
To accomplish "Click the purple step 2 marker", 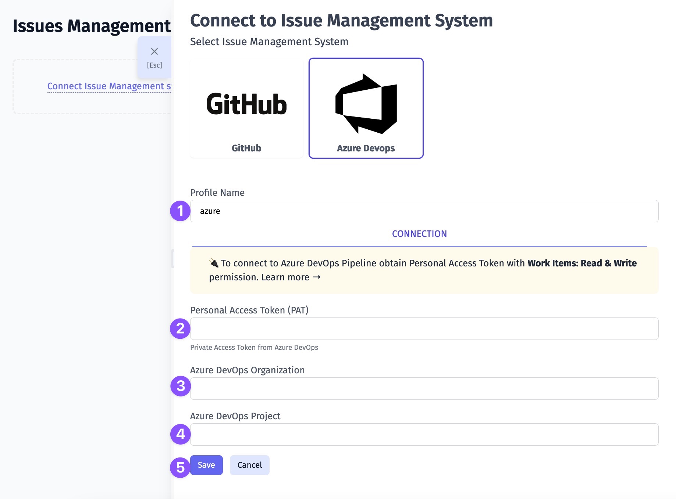I will 180,329.
